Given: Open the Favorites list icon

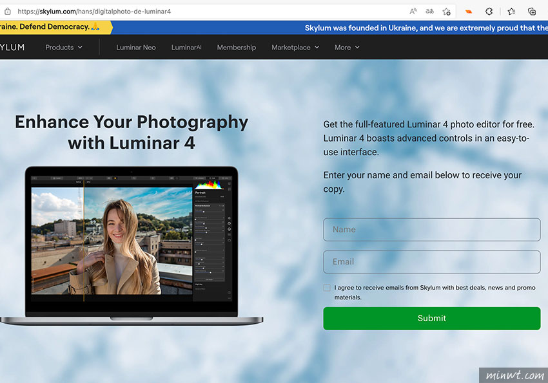Looking at the screenshot, I should pyautogui.click(x=511, y=12).
